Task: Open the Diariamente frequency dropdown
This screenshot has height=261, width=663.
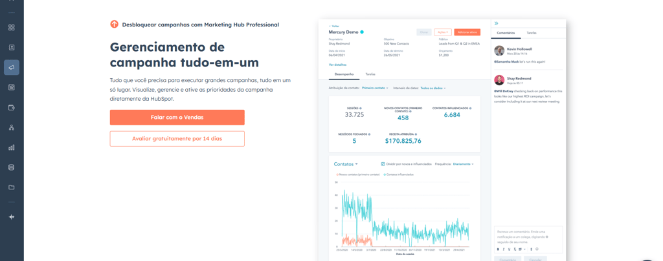Action: coord(463,164)
